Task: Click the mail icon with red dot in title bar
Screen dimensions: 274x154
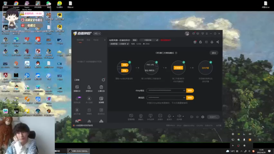Action: coord(194,33)
